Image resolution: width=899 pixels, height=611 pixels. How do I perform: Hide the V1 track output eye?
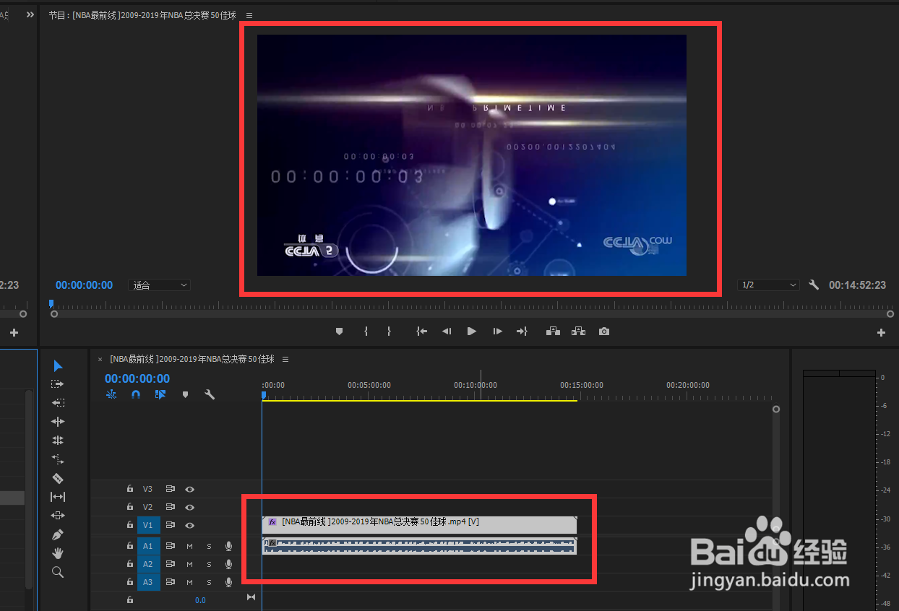(x=189, y=525)
